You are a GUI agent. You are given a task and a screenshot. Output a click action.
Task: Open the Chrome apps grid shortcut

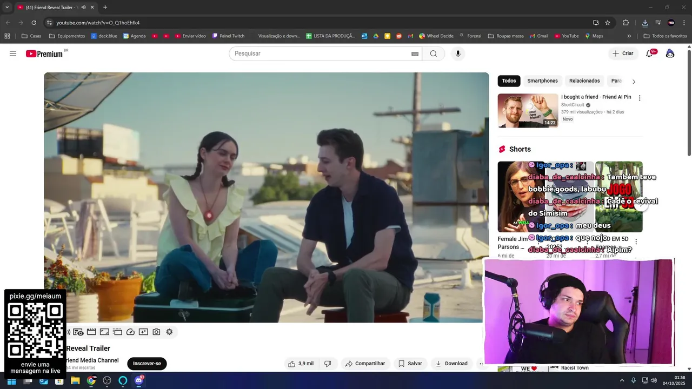pyautogui.click(x=7, y=36)
